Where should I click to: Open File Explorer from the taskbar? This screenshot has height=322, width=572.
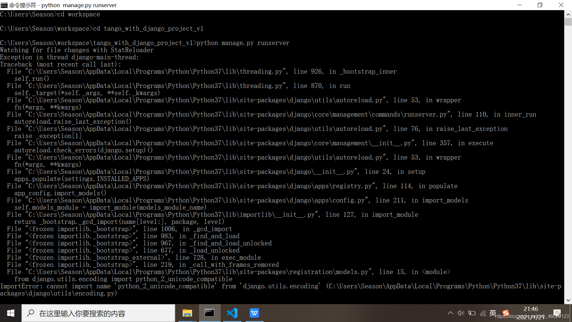pyautogui.click(x=187, y=313)
